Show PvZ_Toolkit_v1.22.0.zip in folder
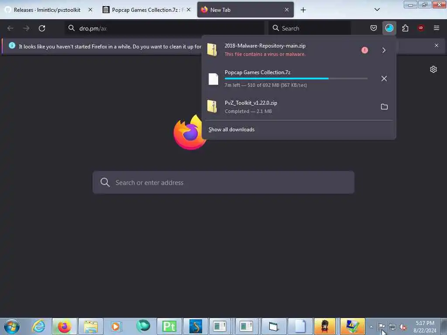447x335 pixels. [x=384, y=107]
